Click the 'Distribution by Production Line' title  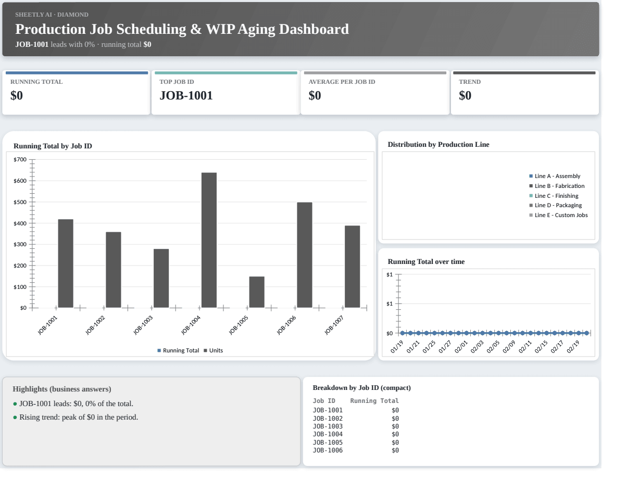[438, 144]
